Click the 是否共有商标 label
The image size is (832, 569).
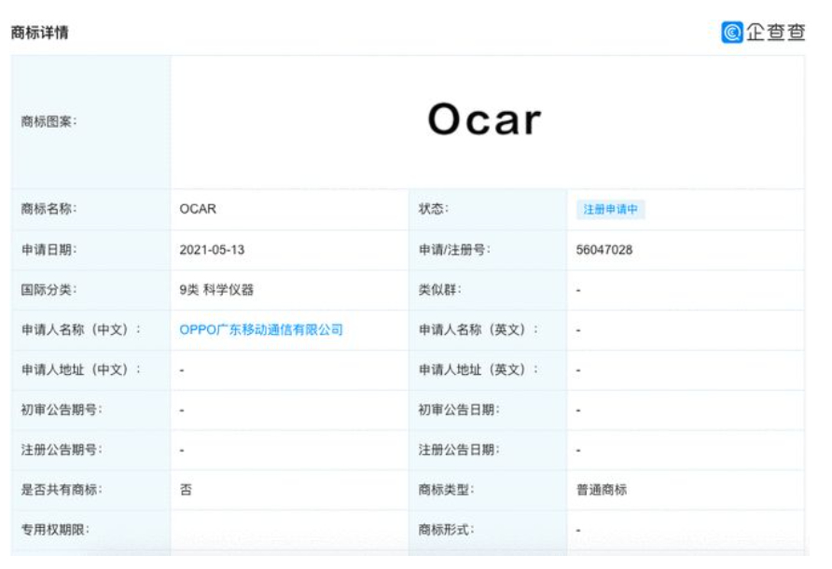[x=62, y=490]
